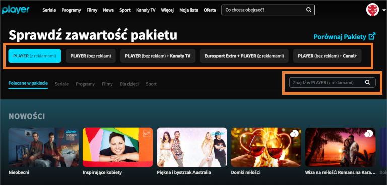This screenshot has height=186, width=387.
Task: Switch to the Dla dzieci tab
Action: (x=129, y=84)
